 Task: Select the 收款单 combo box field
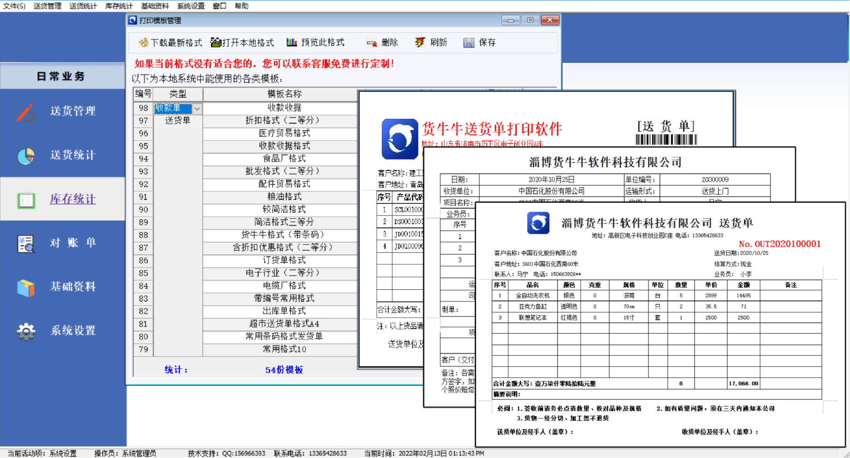coord(173,109)
